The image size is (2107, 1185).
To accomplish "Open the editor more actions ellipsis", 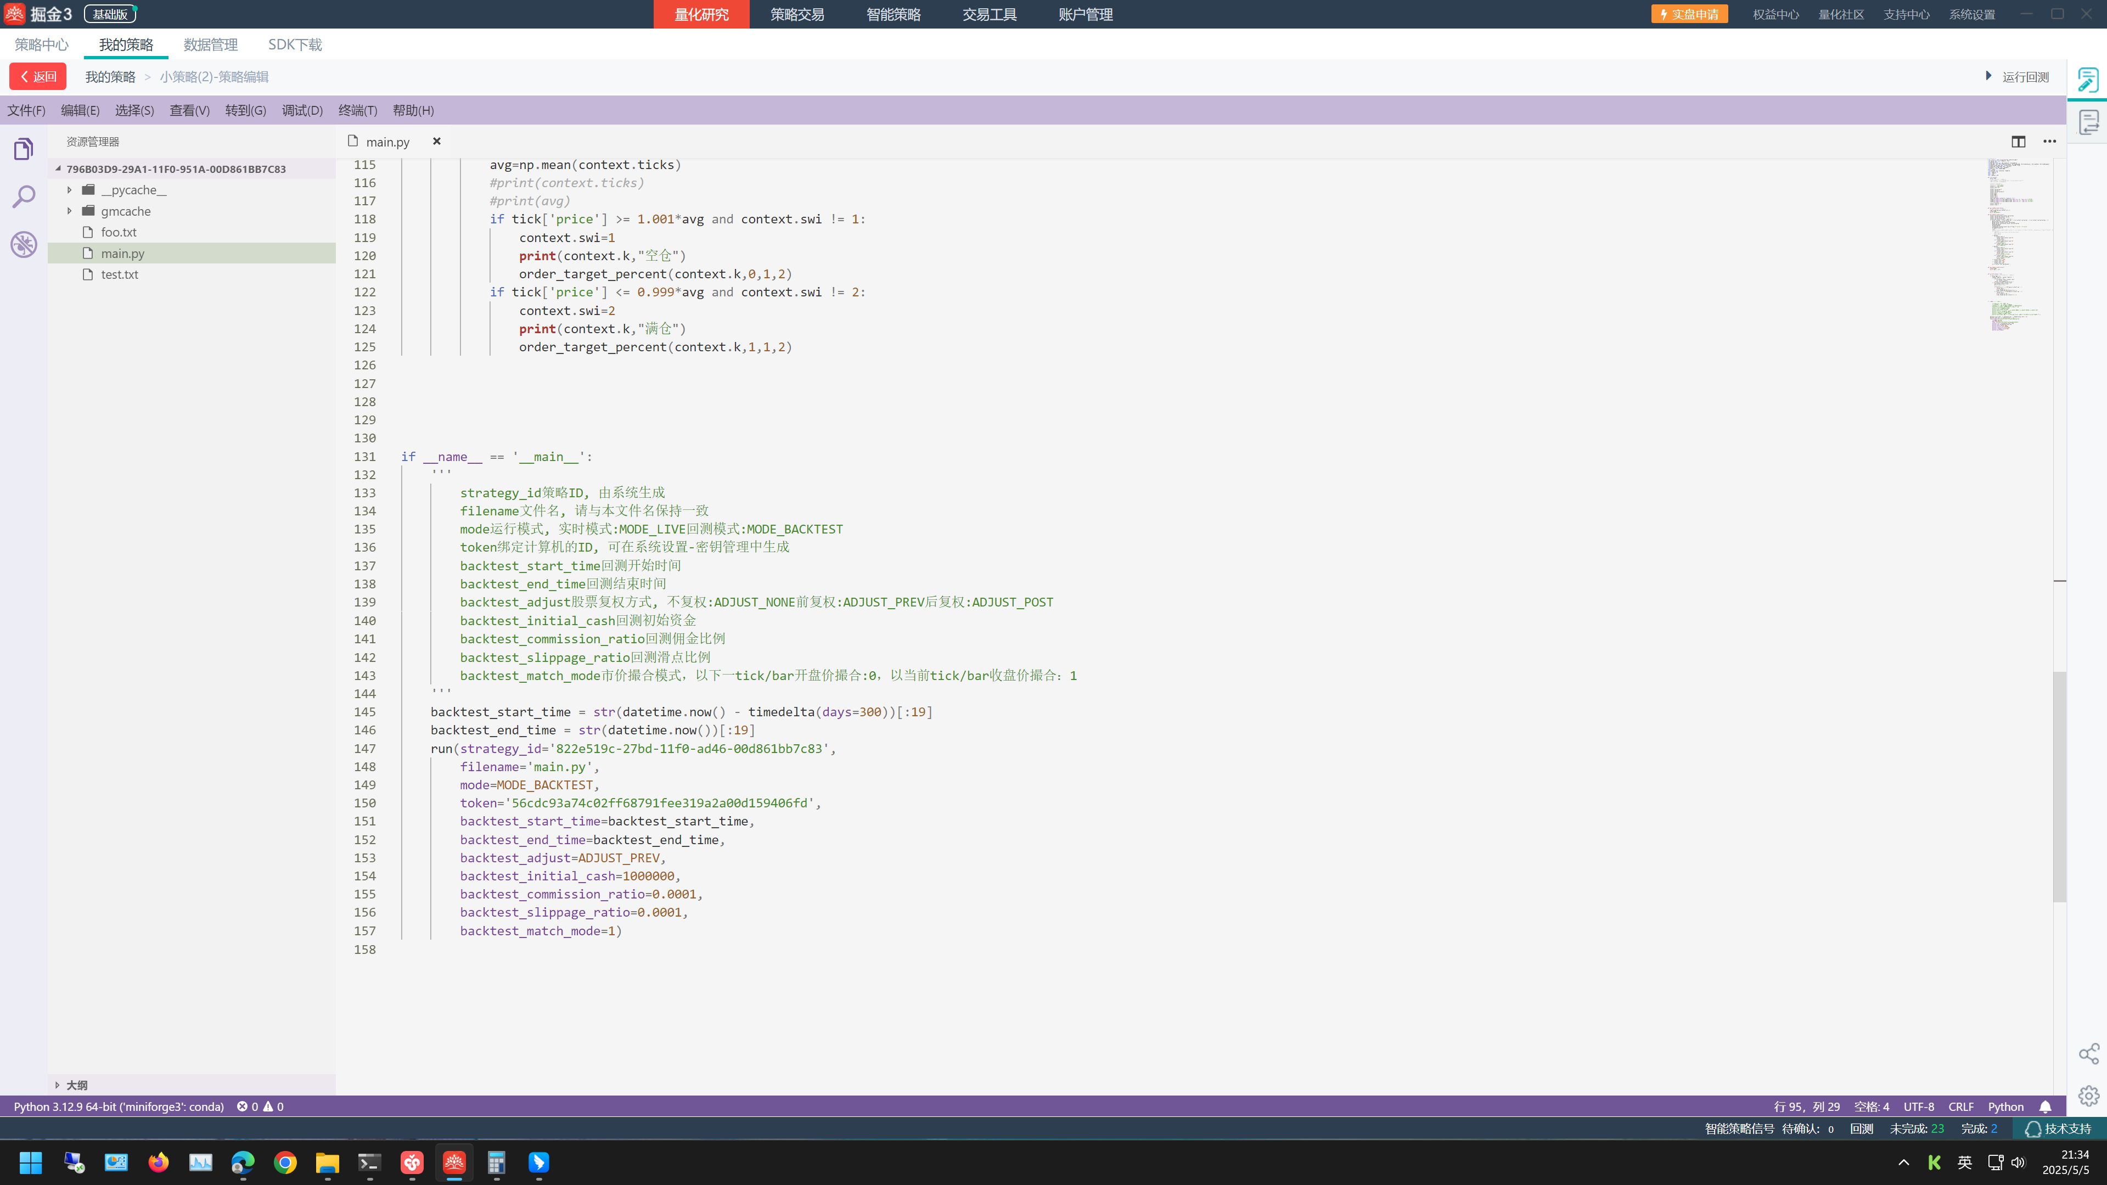I will [2049, 142].
